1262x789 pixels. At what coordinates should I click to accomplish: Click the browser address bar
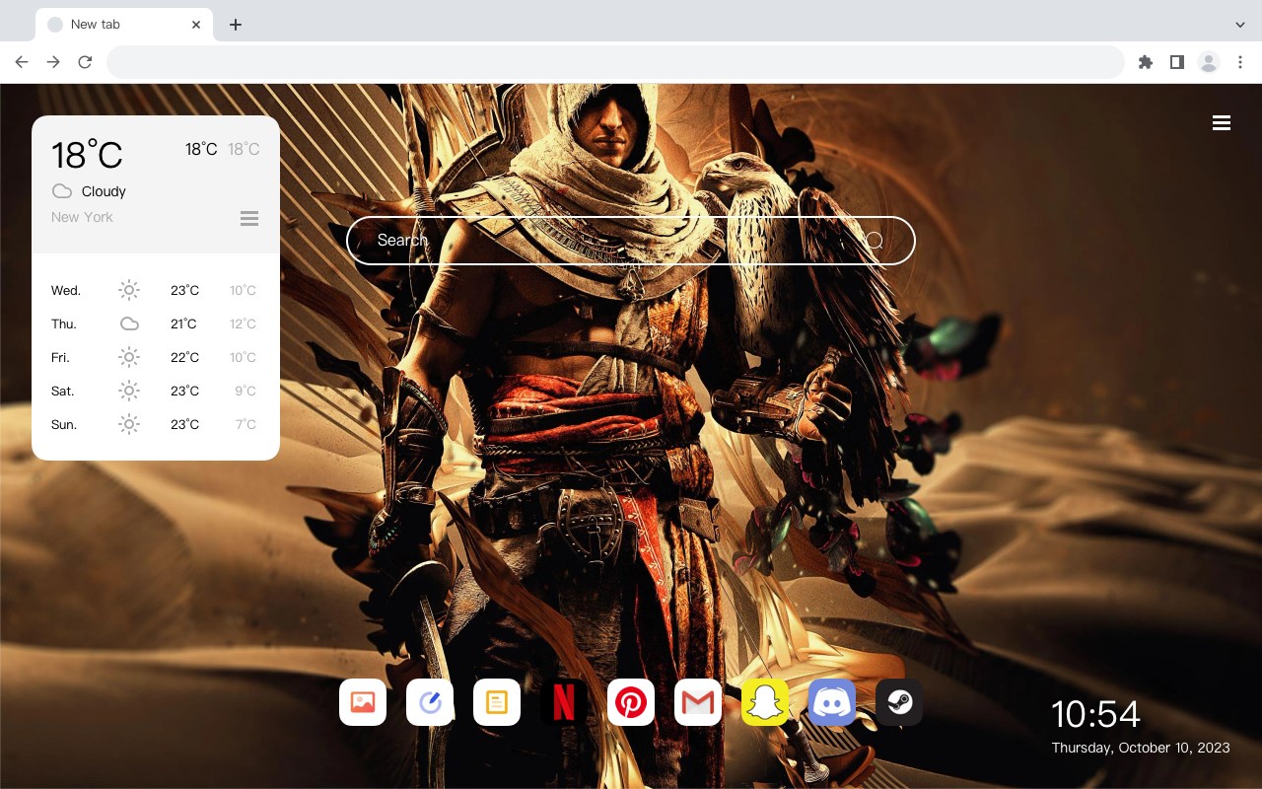(x=615, y=62)
